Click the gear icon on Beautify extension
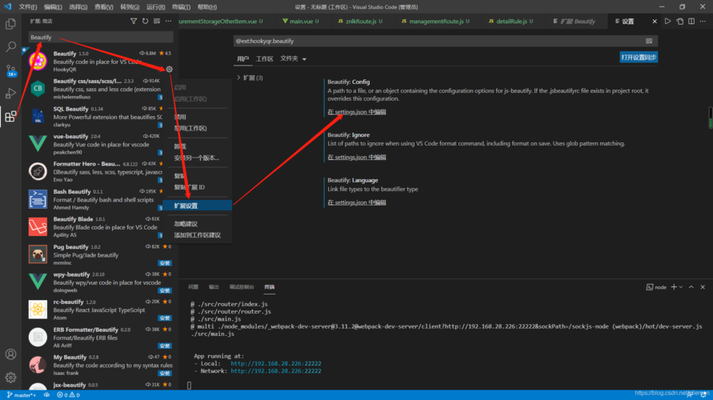Viewport: 713px width, 400px height. [x=169, y=70]
